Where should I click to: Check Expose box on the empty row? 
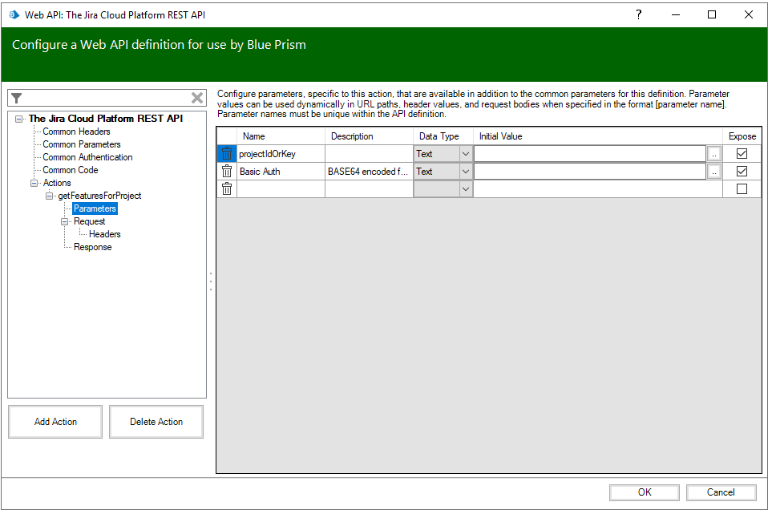[x=742, y=189]
